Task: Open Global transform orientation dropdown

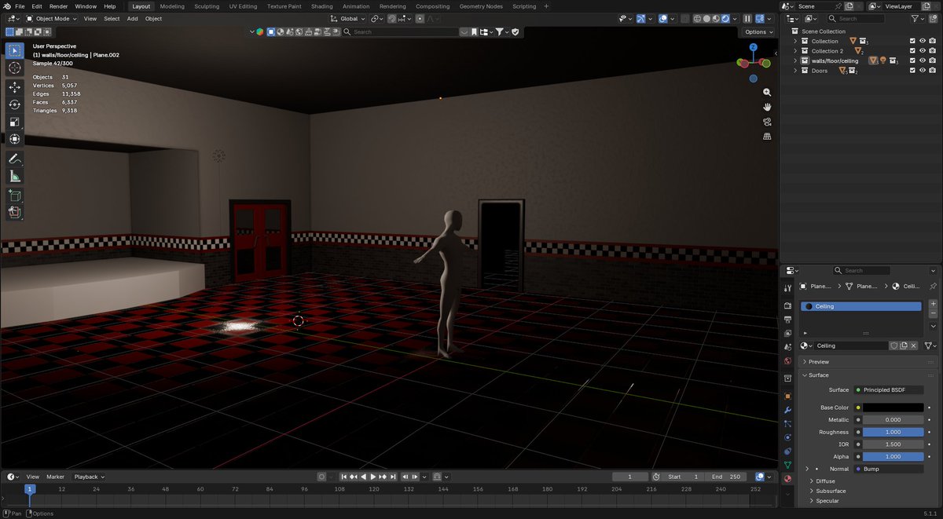Action: tap(347, 18)
